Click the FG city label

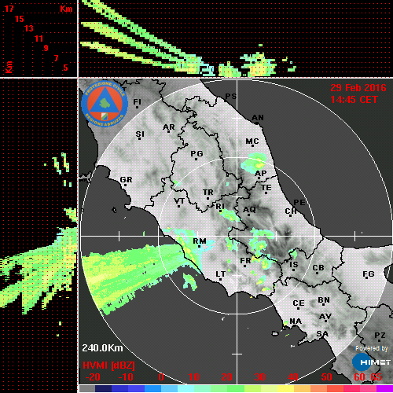click(x=369, y=274)
